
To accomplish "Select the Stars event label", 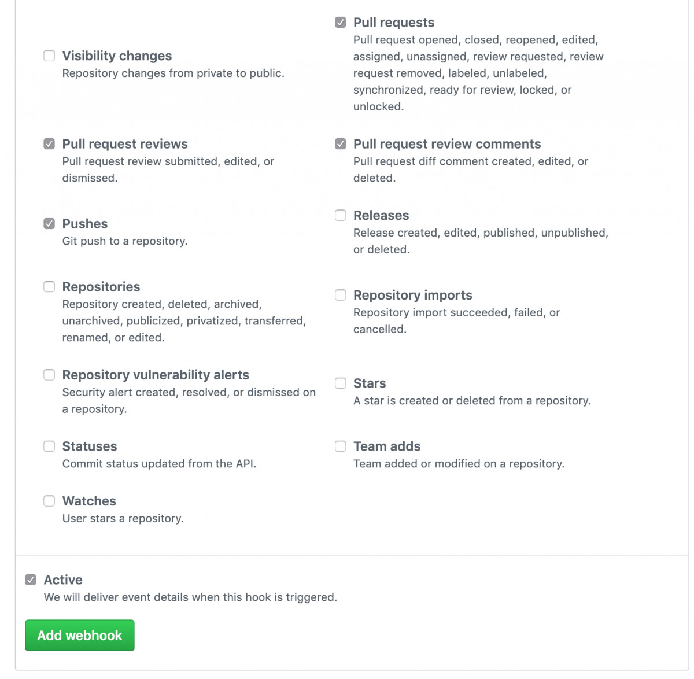I will (x=370, y=383).
